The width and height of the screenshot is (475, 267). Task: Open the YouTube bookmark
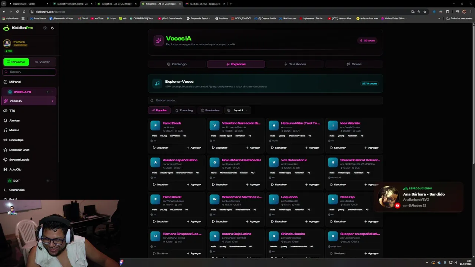click(96, 18)
